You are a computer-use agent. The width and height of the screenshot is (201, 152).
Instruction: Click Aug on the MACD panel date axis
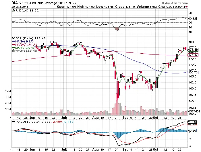[x=95, y=149]
